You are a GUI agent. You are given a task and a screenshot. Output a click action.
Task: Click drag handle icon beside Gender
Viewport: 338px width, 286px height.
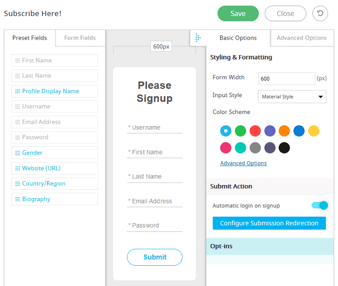click(x=18, y=153)
